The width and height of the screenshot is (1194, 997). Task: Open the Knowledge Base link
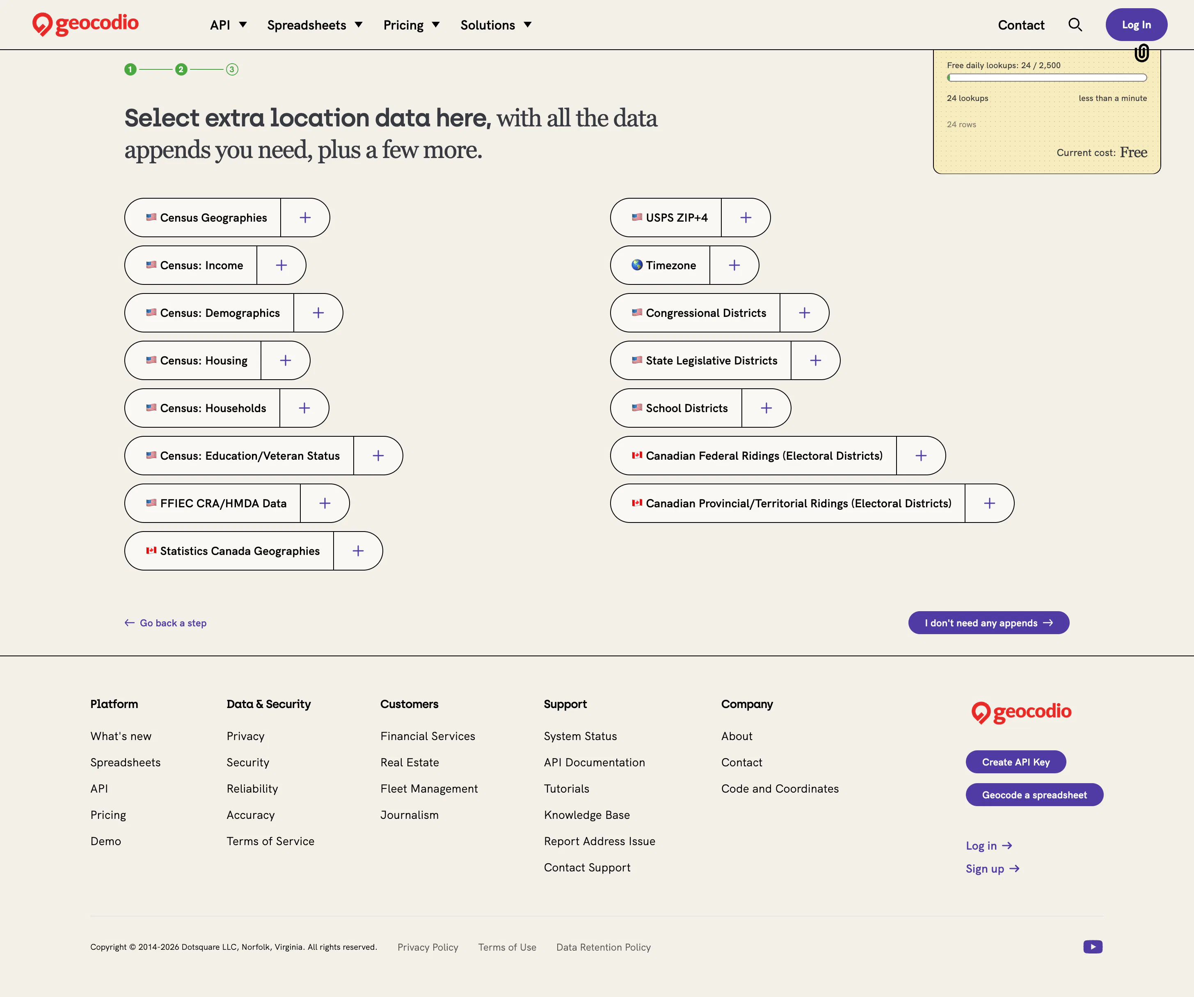587,815
